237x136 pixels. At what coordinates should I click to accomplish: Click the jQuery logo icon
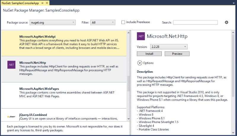[11, 117]
